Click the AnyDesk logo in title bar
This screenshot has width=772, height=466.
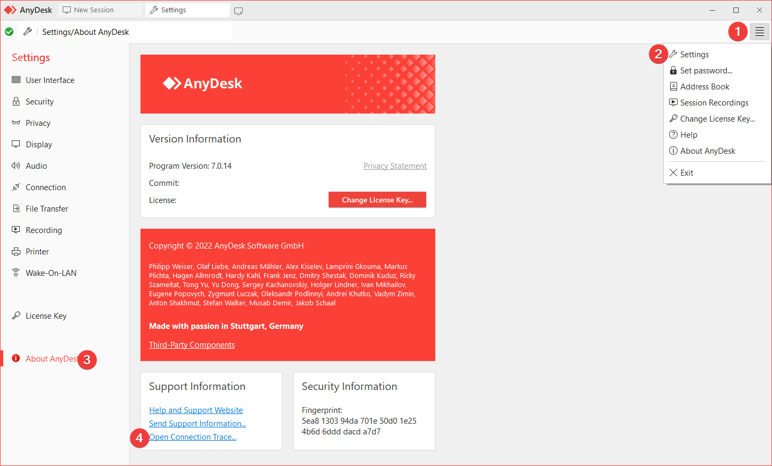pyautogui.click(x=10, y=10)
